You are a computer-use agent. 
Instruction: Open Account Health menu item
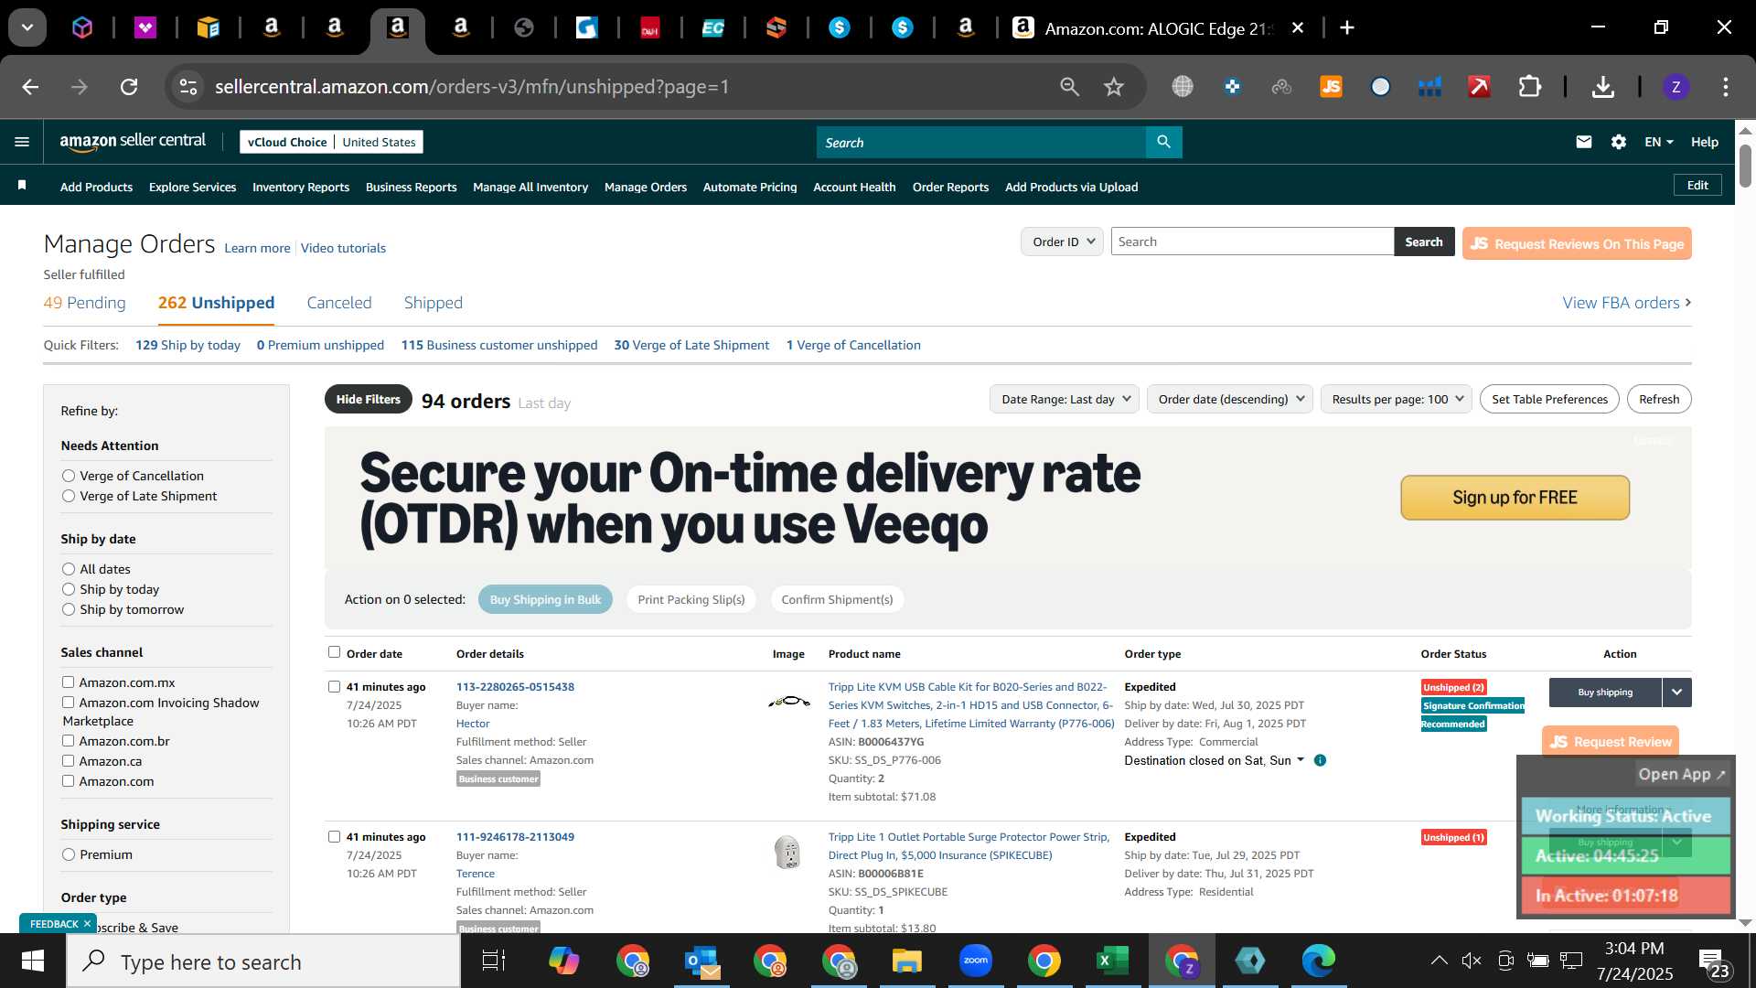[x=854, y=187]
